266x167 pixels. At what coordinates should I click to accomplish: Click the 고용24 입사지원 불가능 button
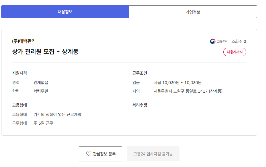tap(153, 154)
